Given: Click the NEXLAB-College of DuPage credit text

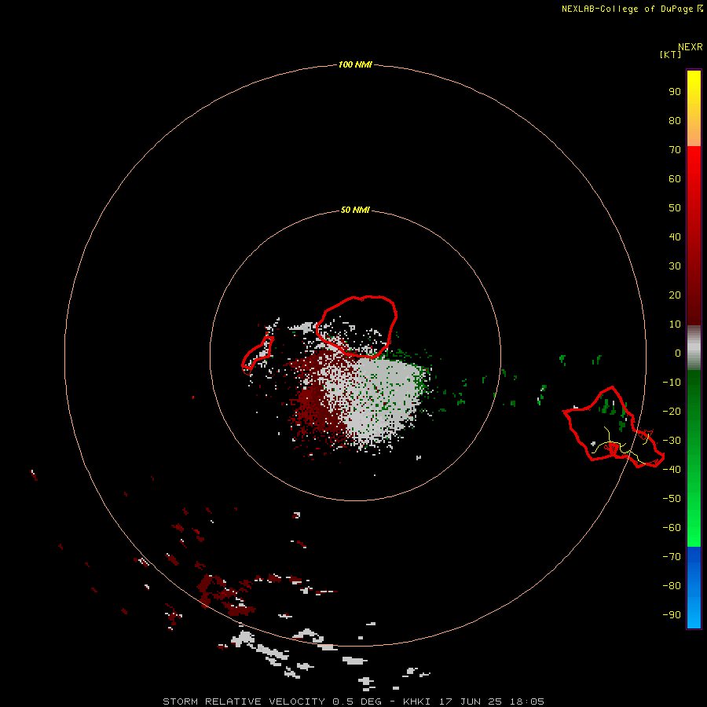Looking at the screenshot, I should point(627,9).
